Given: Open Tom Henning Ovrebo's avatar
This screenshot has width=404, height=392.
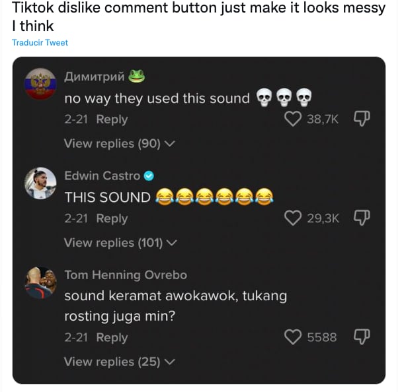Looking at the screenshot, I should click(x=40, y=282).
